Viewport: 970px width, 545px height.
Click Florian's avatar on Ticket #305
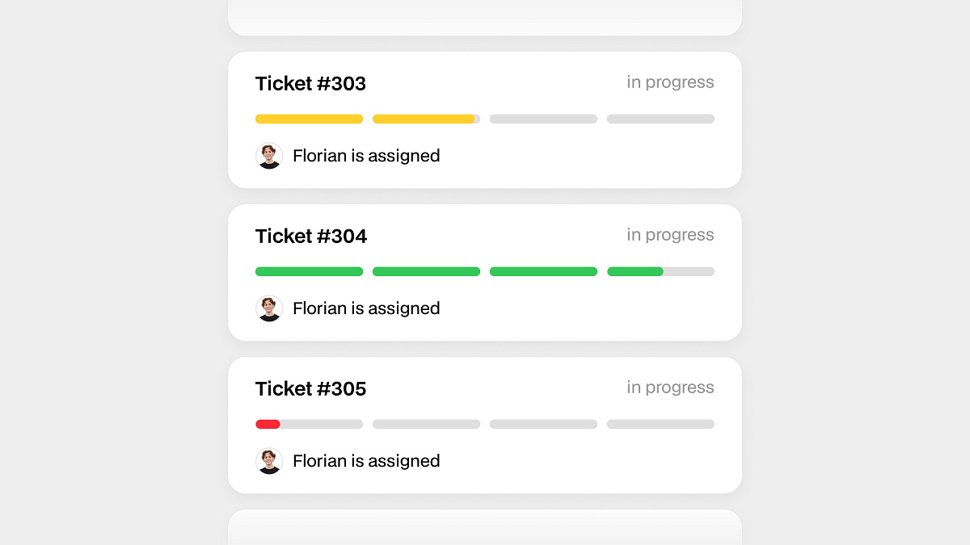(269, 461)
